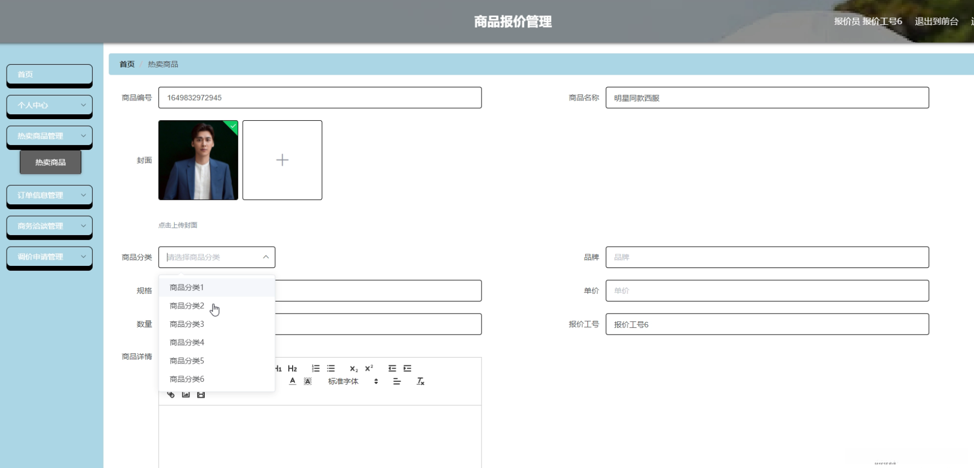Click 热卖商品 breadcrumb text
The image size is (974, 468).
(163, 64)
